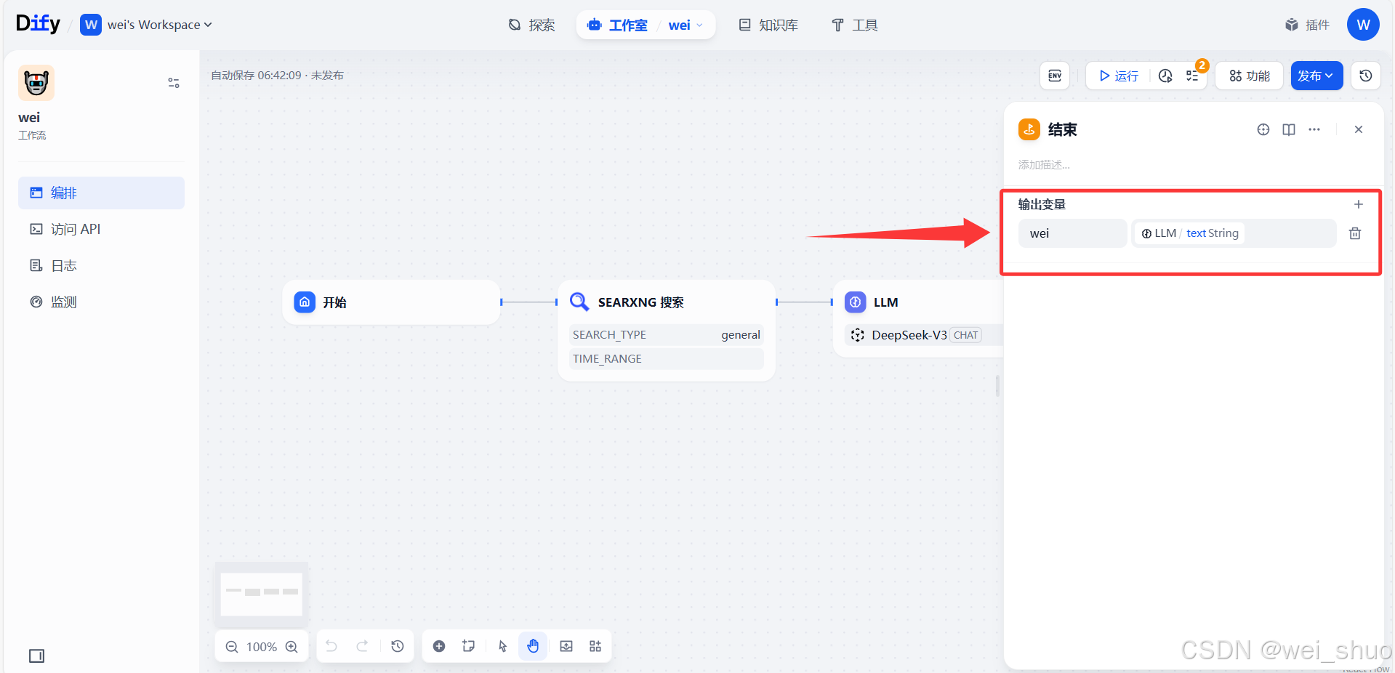Open the more options ellipsis in 结束 panel
The width and height of the screenshot is (1395, 673).
pyautogui.click(x=1314, y=129)
